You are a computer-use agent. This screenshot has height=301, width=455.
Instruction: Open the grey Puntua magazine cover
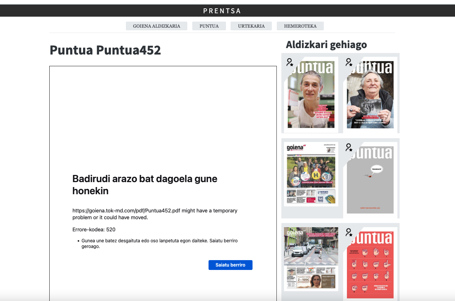(370, 180)
